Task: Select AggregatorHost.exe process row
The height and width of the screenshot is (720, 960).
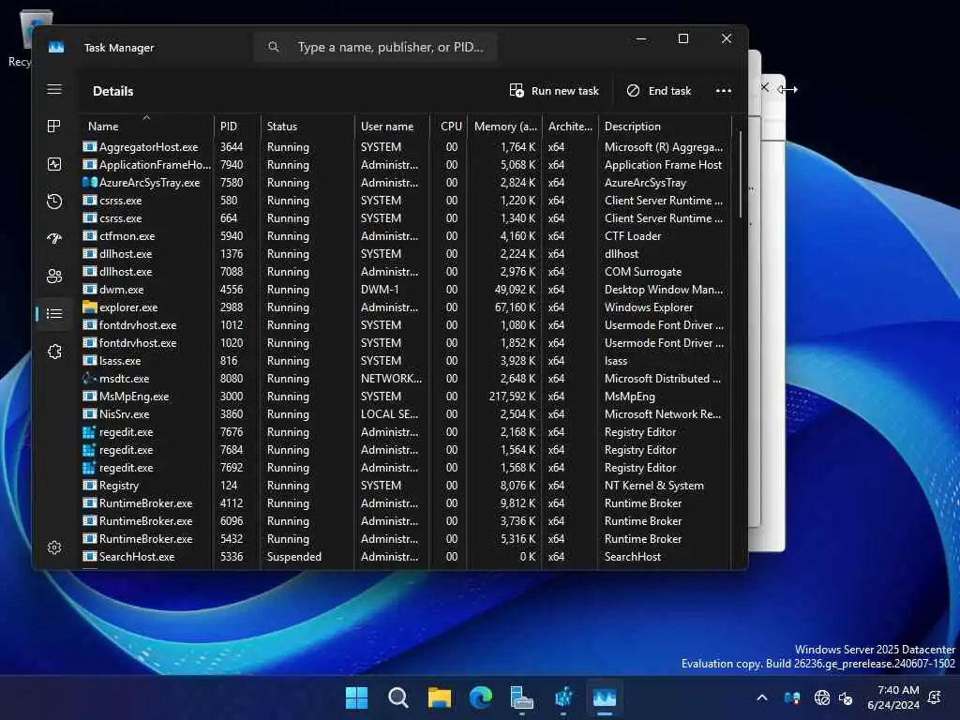Action: pos(405,147)
